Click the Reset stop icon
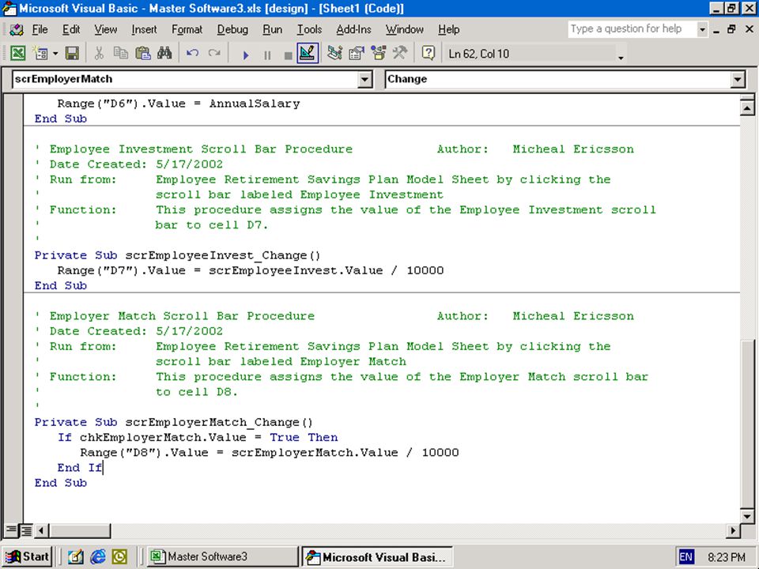Image resolution: width=759 pixels, height=569 pixels. pos(288,55)
